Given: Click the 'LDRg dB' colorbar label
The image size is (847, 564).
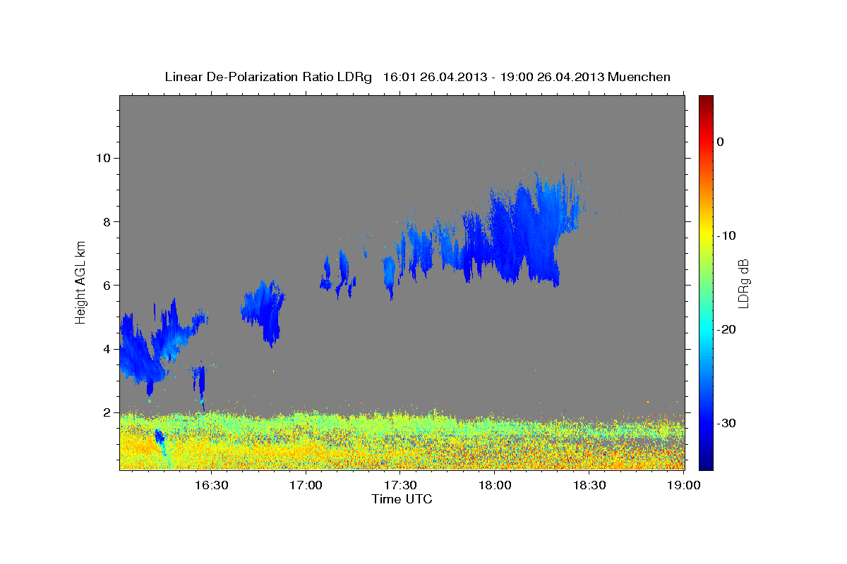Looking at the screenshot, I should [x=743, y=283].
